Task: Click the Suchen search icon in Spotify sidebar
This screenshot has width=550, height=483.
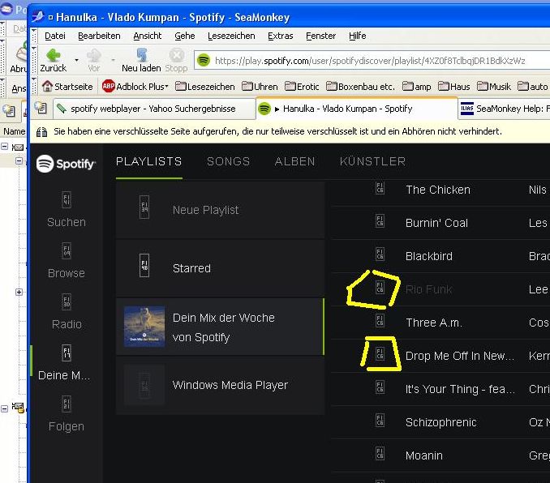Action: [x=67, y=200]
